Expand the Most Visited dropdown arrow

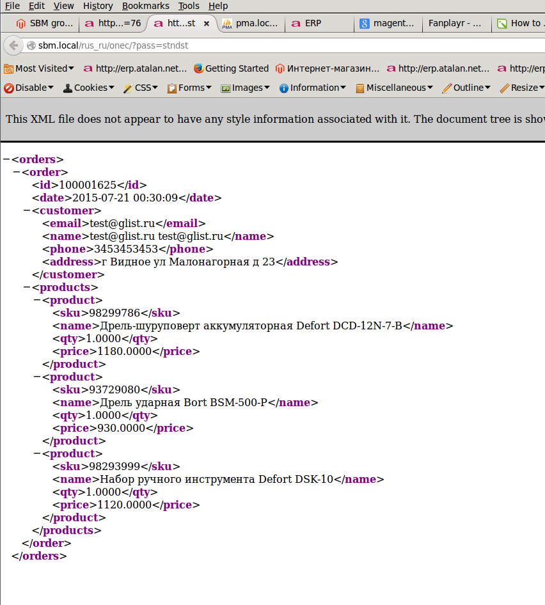(x=71, y=68)
